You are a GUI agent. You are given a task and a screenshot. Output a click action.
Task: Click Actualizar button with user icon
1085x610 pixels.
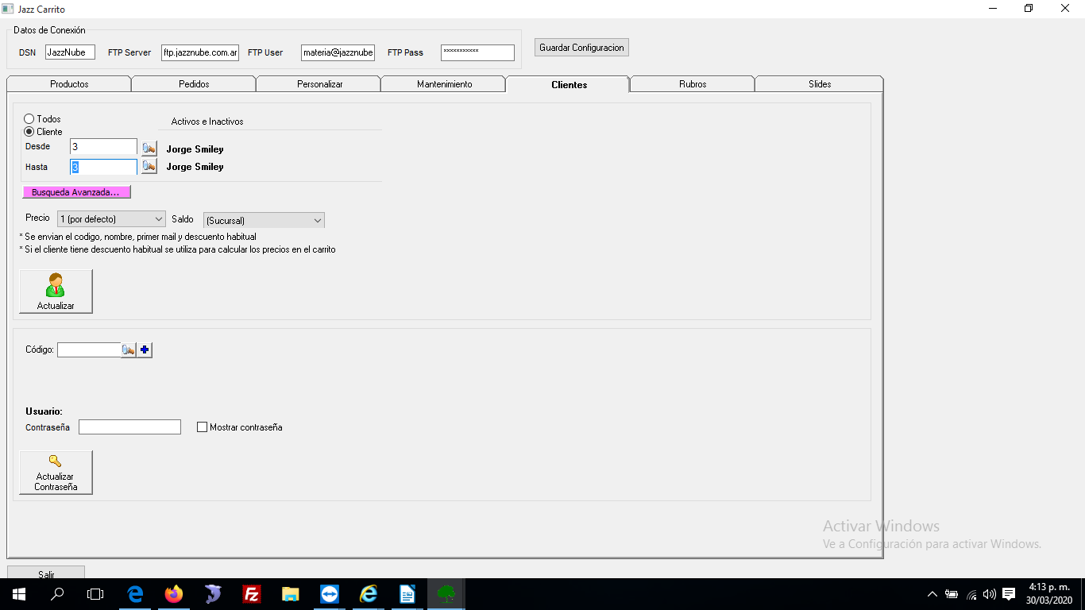(x=56, y=291)
